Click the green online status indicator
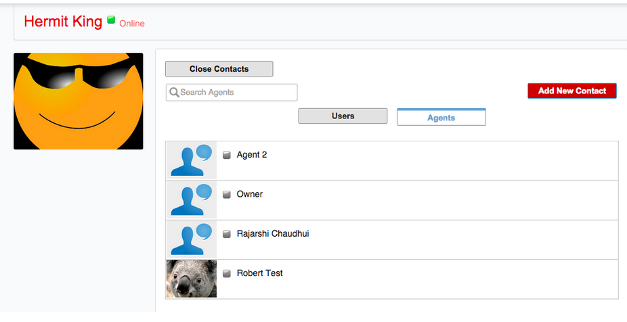627x322 pixels. [x=111, y=20]
